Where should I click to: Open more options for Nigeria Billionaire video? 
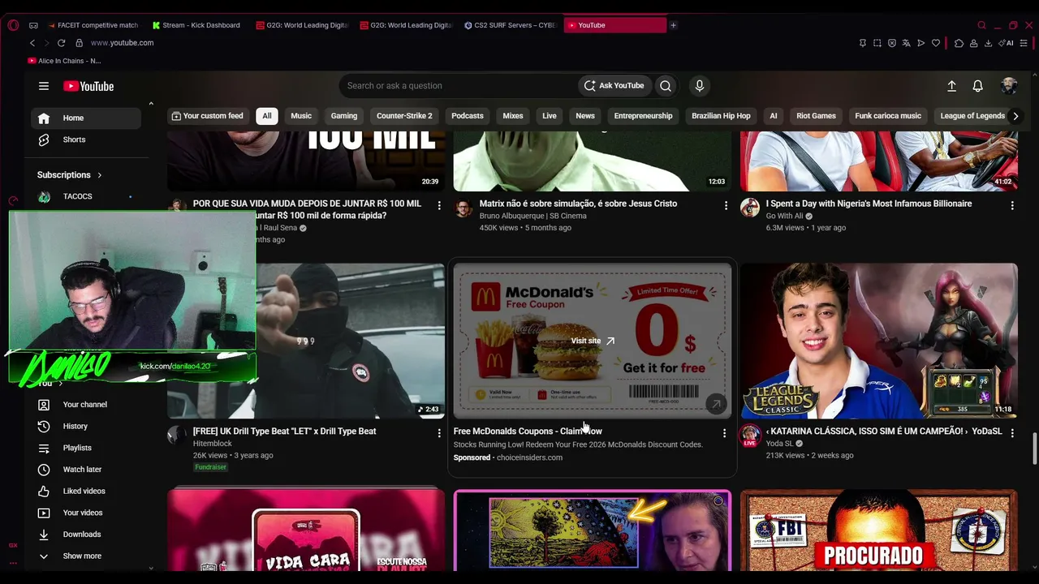pyautogui.click(x=1012, y=206)
